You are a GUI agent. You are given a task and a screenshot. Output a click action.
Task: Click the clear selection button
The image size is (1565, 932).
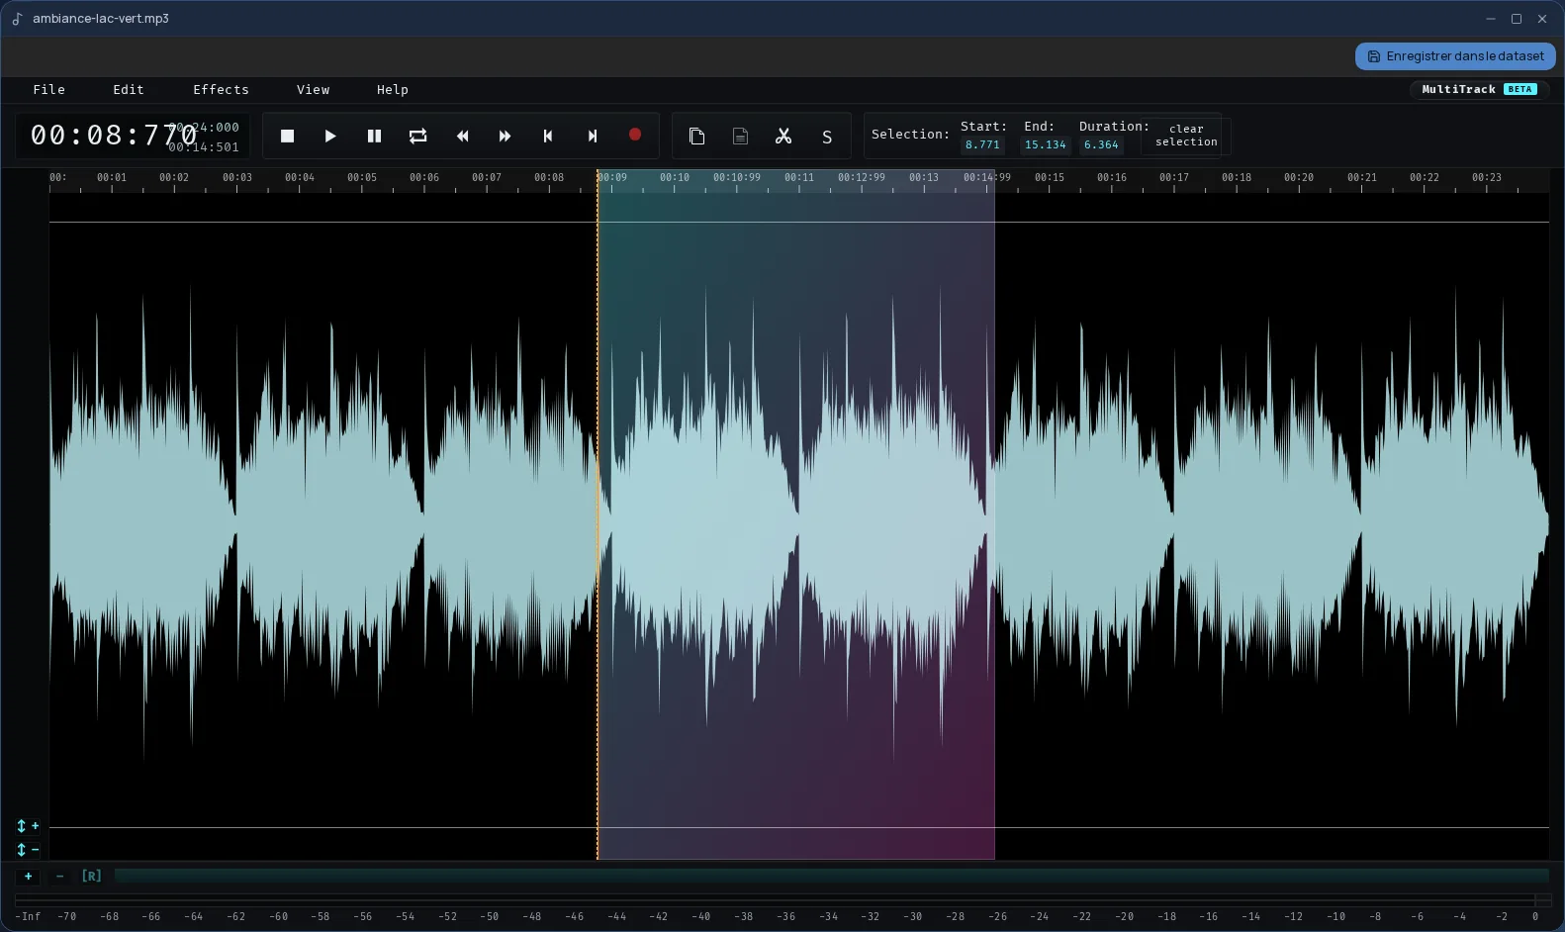point(1186,136)
